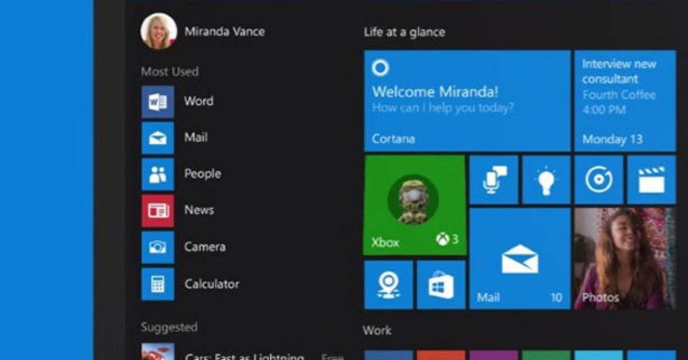
Task: Open the Windows Store shopping bag tile
Action: coord(440,284)
